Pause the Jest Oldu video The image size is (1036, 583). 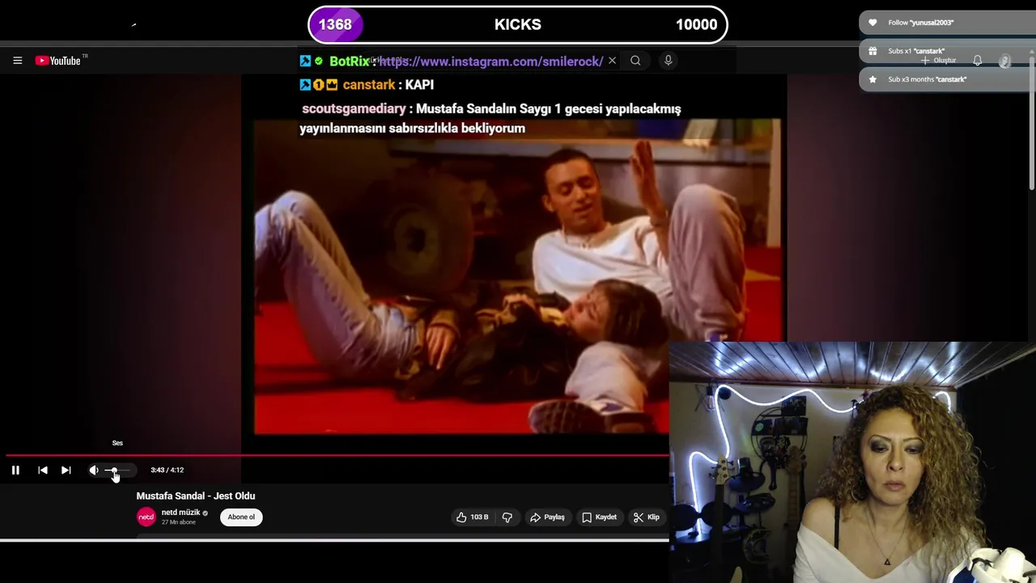click(15, 470)
